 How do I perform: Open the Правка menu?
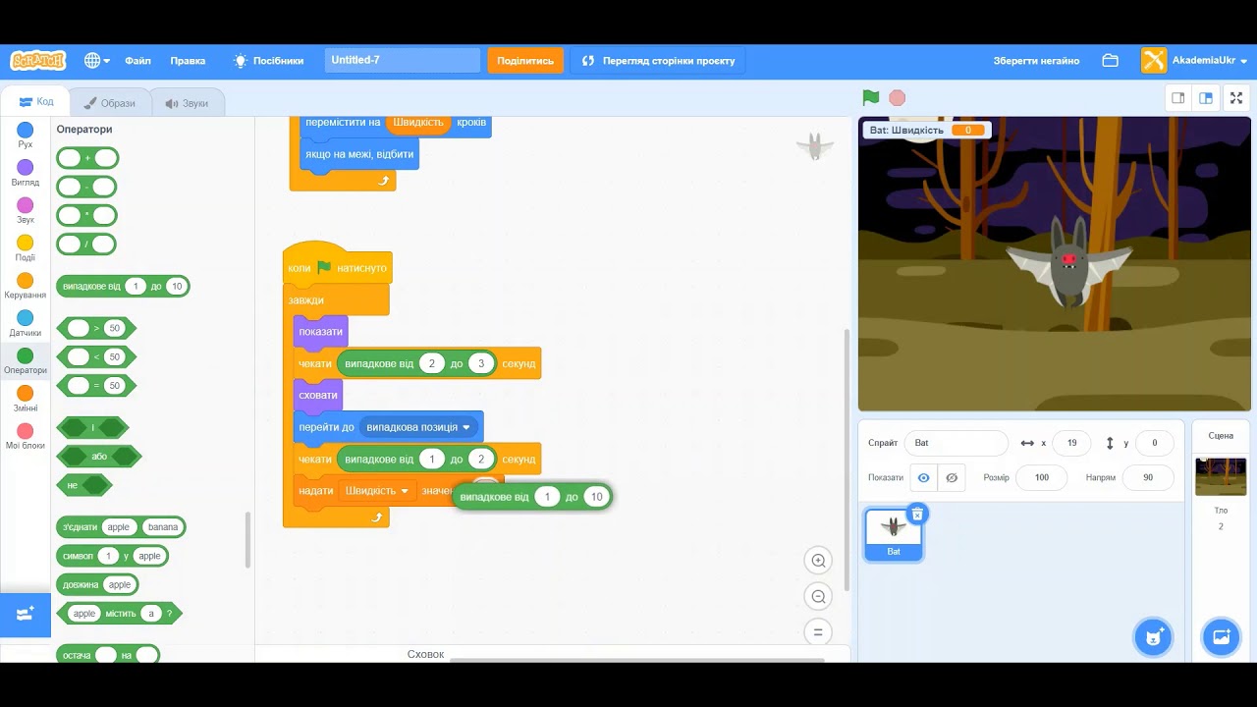[188, 61]
